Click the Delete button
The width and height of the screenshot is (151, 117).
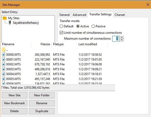15,111
